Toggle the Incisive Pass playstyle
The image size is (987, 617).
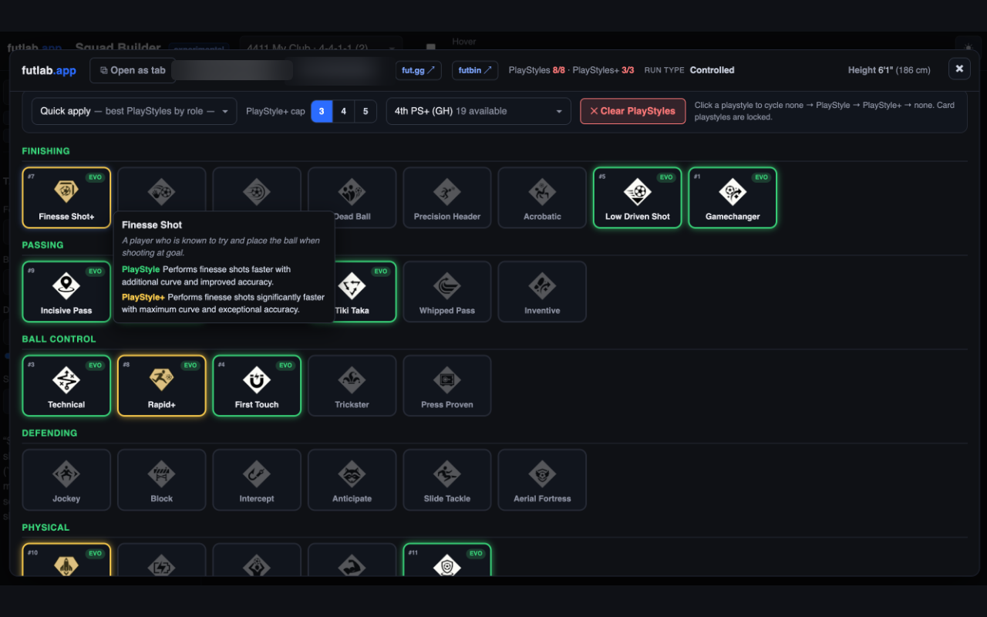(x=66, y=292)
